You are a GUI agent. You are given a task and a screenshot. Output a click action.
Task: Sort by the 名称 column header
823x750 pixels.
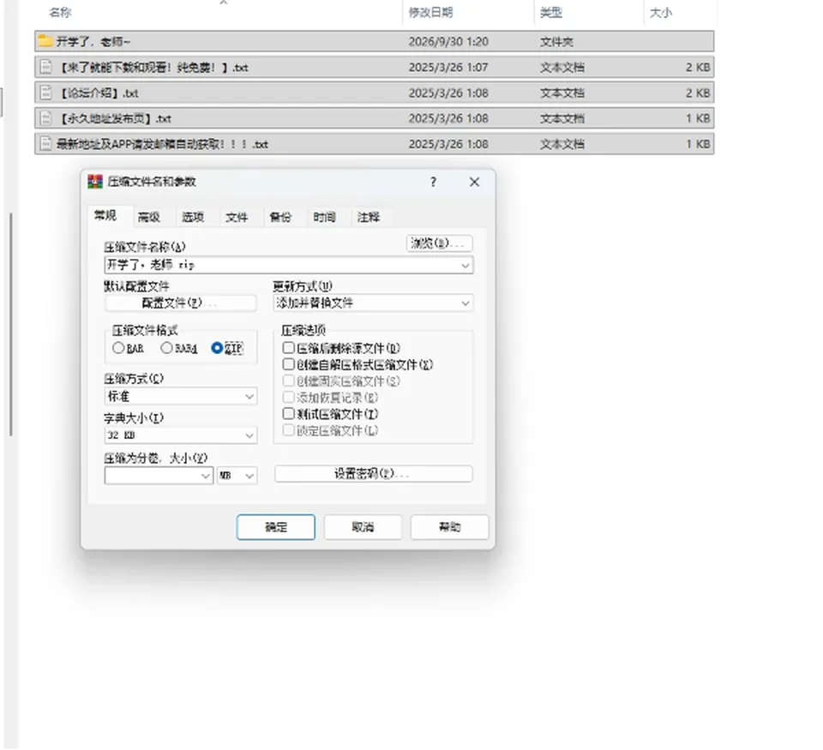point(60,12)
